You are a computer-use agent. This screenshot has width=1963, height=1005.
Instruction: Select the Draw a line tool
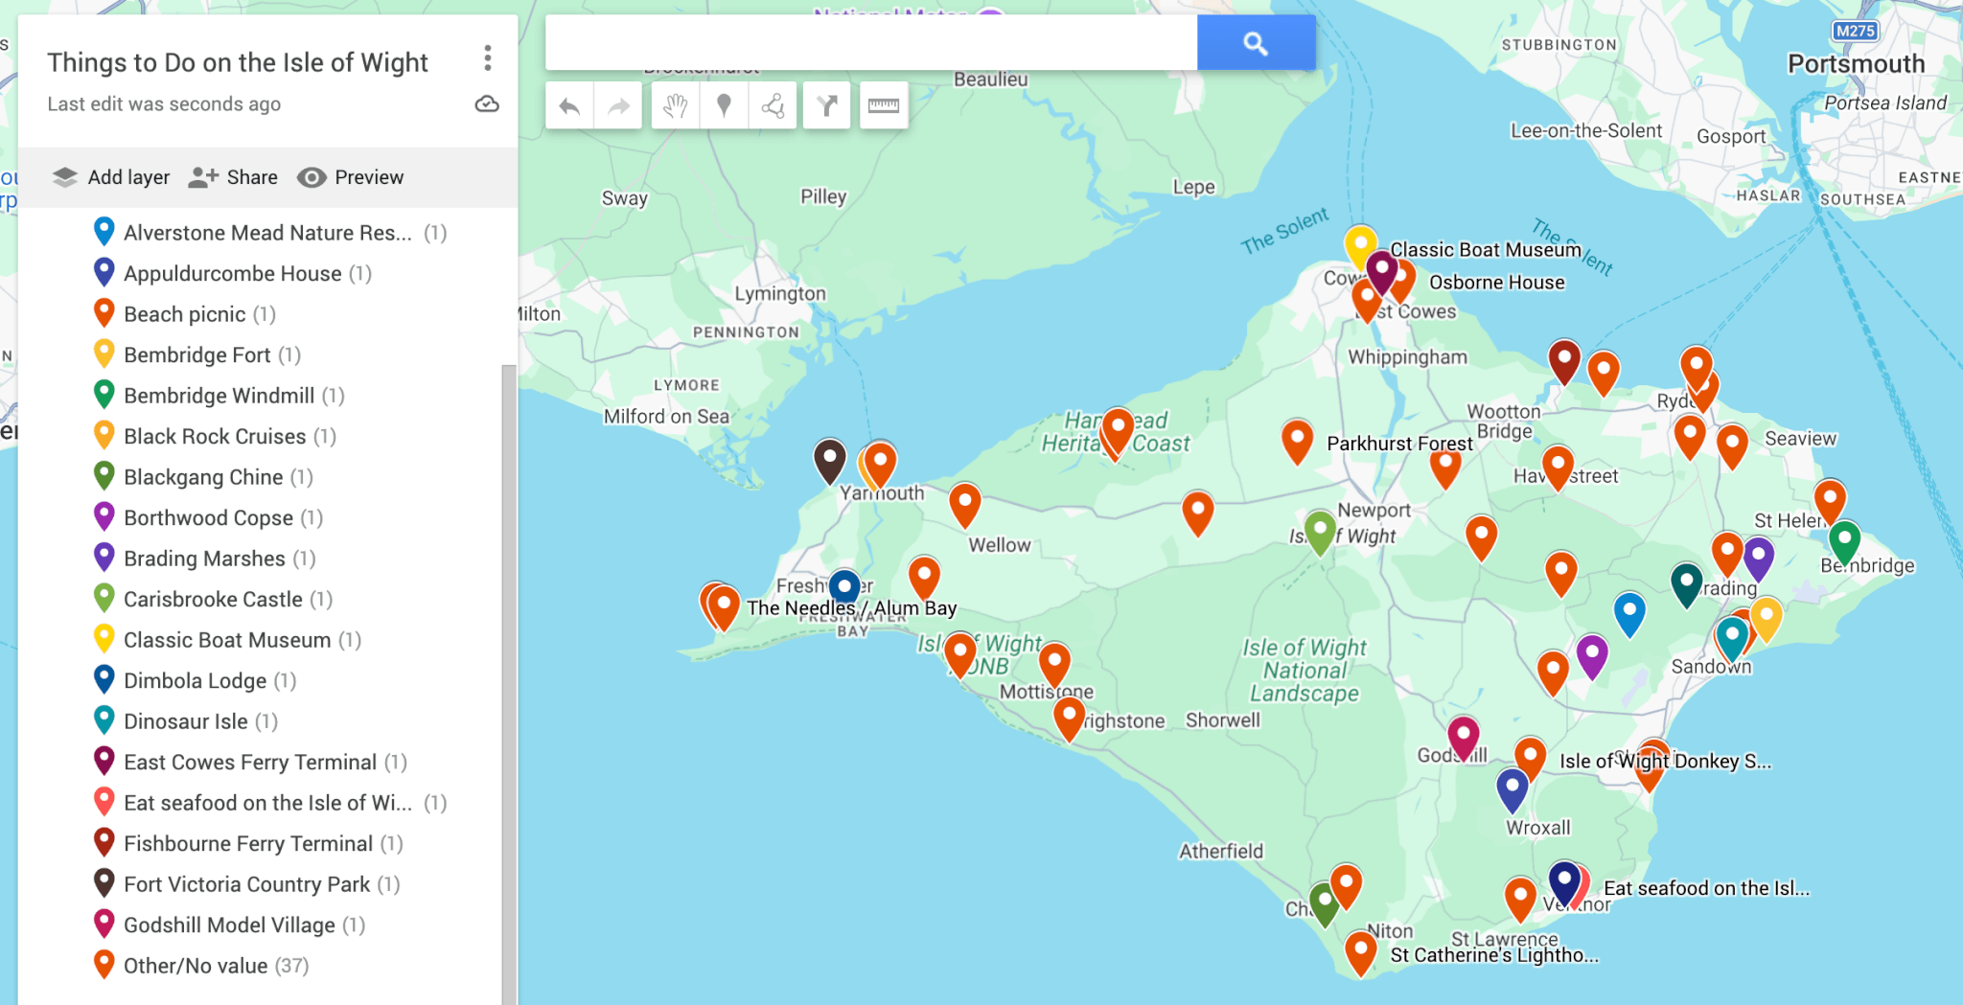(x=773, y=105)
